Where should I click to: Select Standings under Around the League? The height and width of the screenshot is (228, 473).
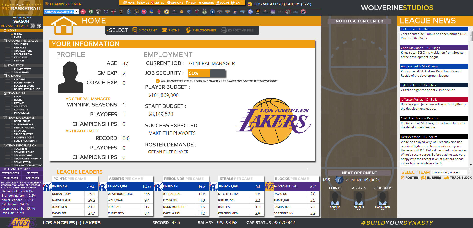(x=21, y=44)
